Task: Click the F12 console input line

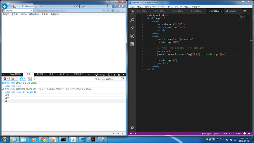Action: 57,133
